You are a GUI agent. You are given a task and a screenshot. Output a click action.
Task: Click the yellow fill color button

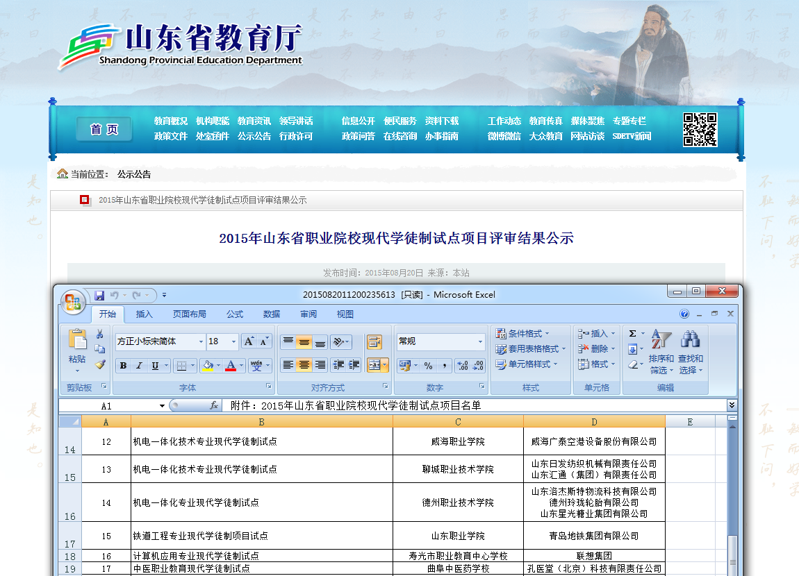point(206,366)
